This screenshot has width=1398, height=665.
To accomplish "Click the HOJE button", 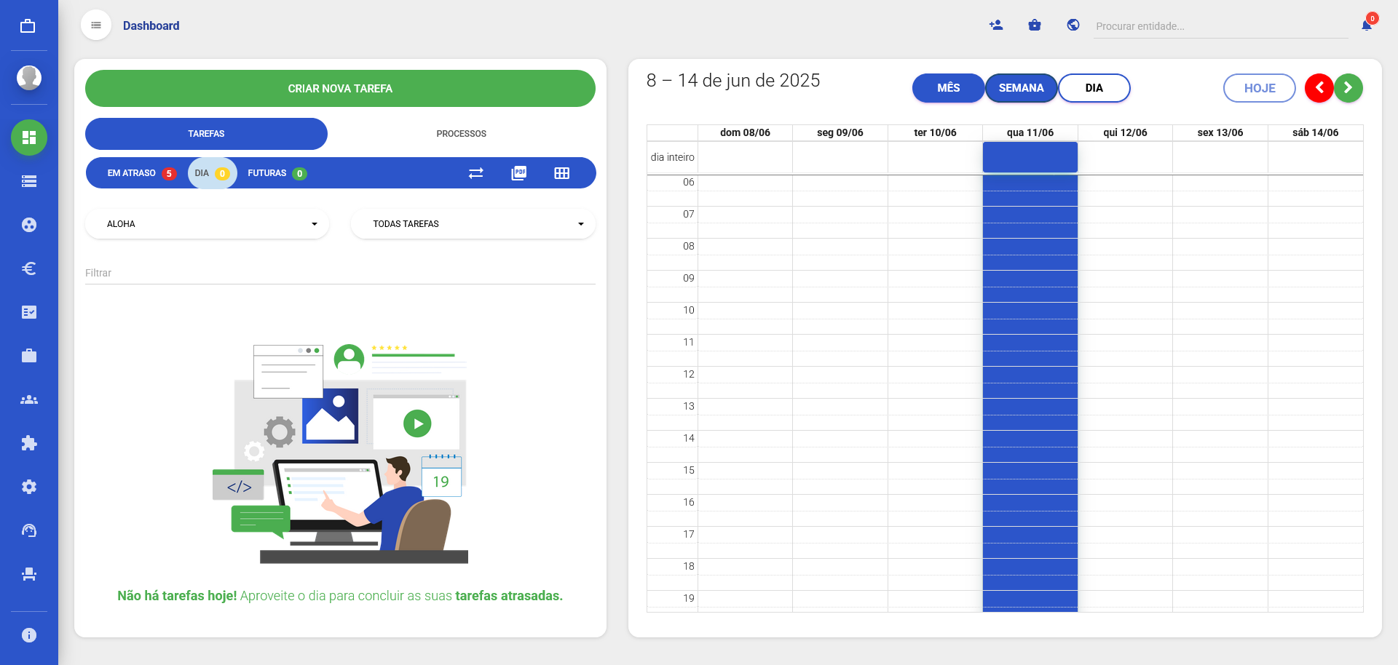I will 1259,88.
